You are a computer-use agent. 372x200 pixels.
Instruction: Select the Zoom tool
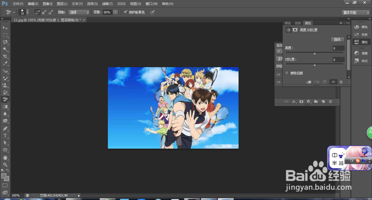click(5, 164)
